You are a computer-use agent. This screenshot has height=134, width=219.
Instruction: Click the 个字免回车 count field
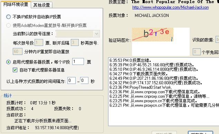tap(197, 52)
